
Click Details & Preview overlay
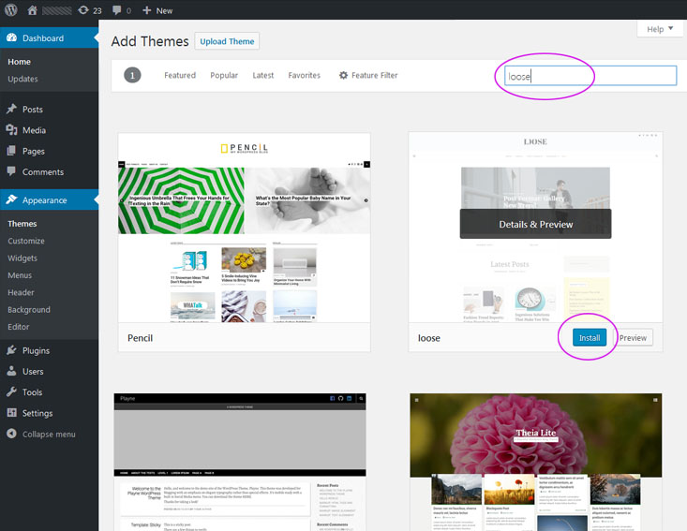click(535, 224)
